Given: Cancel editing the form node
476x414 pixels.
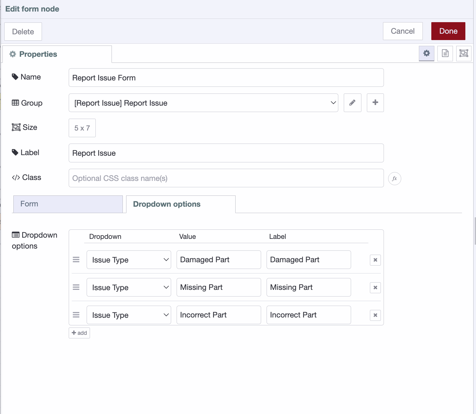Looking at the screenshot, I should (x=403, y=31).
